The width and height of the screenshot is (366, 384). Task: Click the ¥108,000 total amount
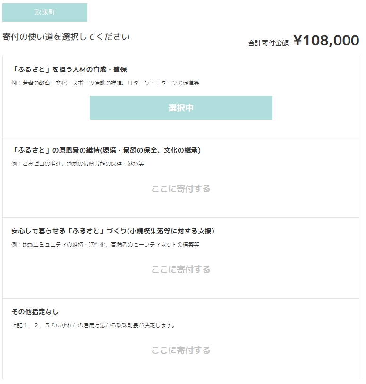pos(326,41)
